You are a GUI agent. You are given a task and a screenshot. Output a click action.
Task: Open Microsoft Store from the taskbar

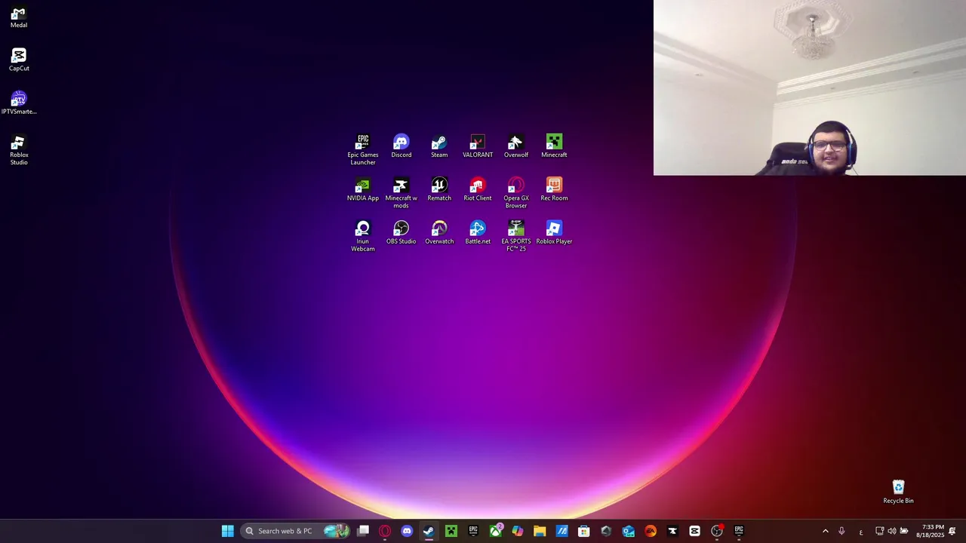(x=584, y=531)
